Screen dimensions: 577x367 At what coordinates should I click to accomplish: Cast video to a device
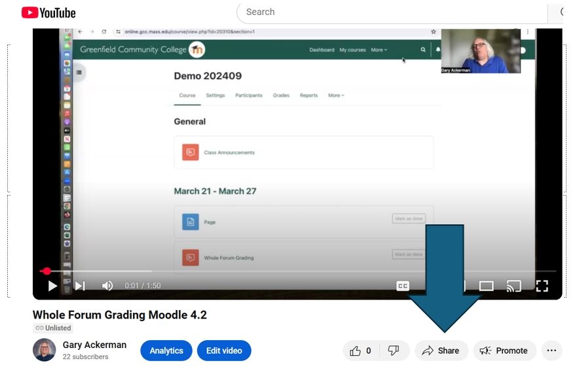tap(514, 286)
